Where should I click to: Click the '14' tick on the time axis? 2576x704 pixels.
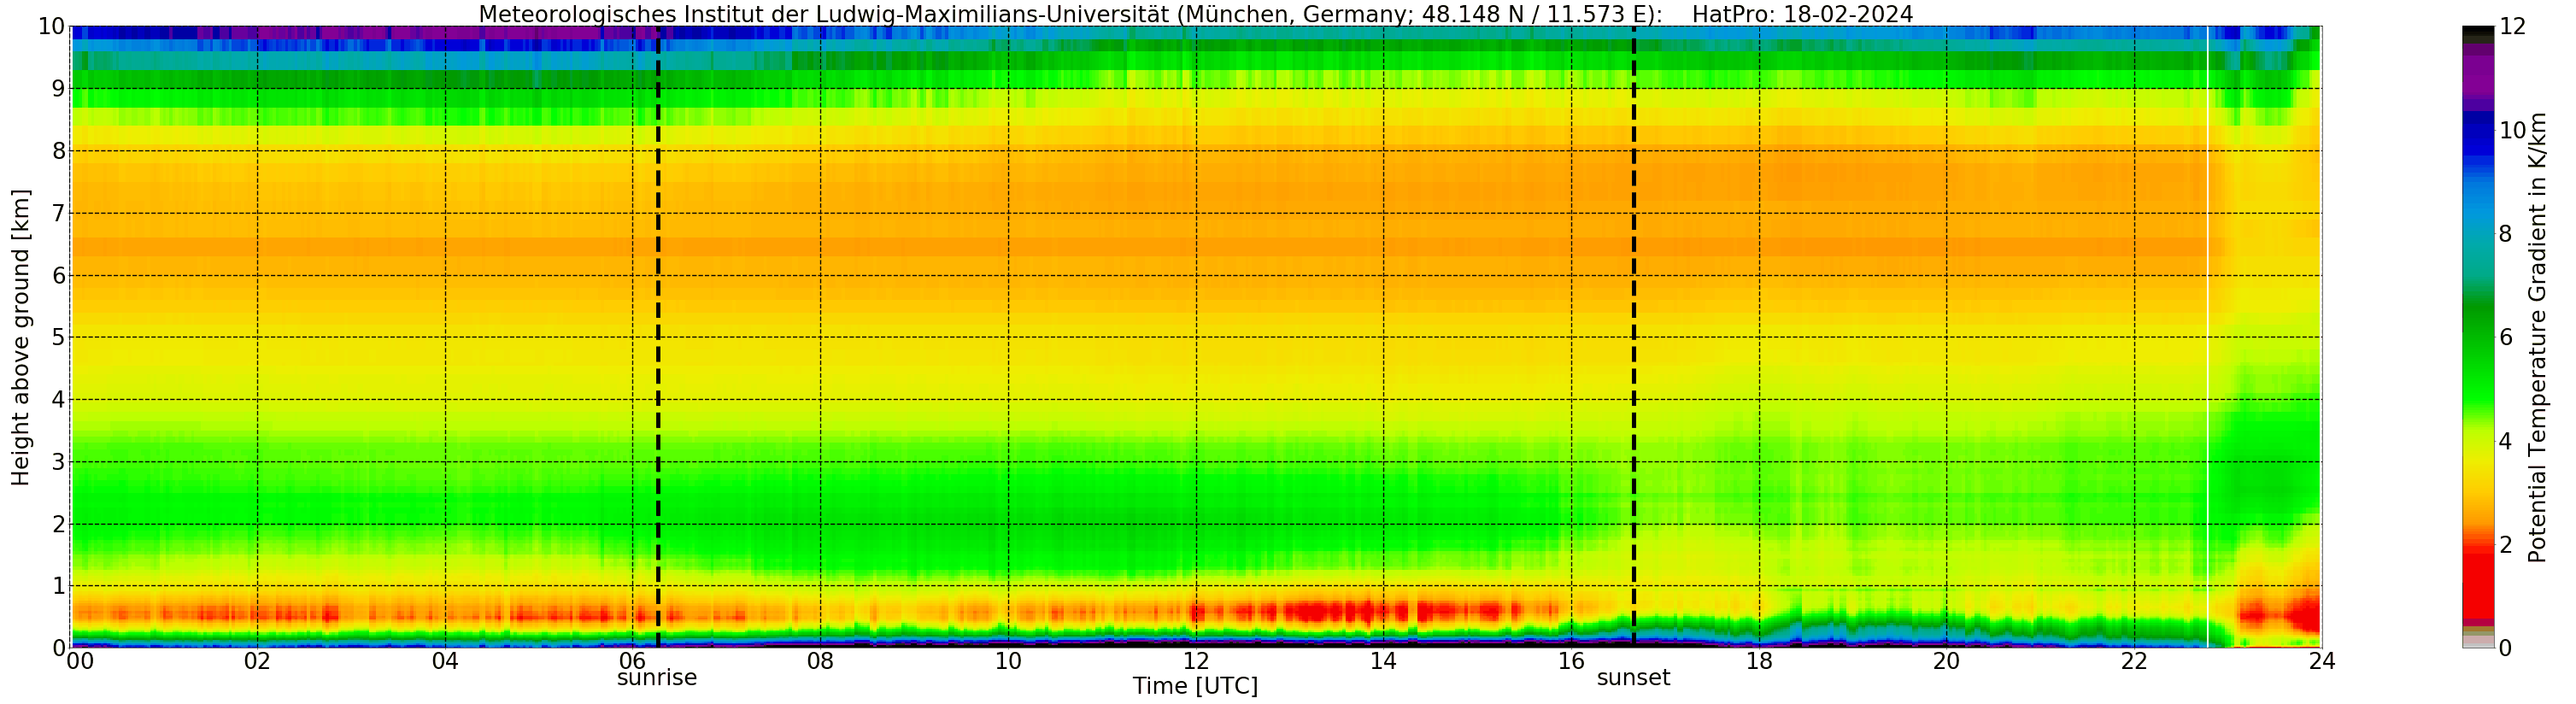pos(1383,661)
